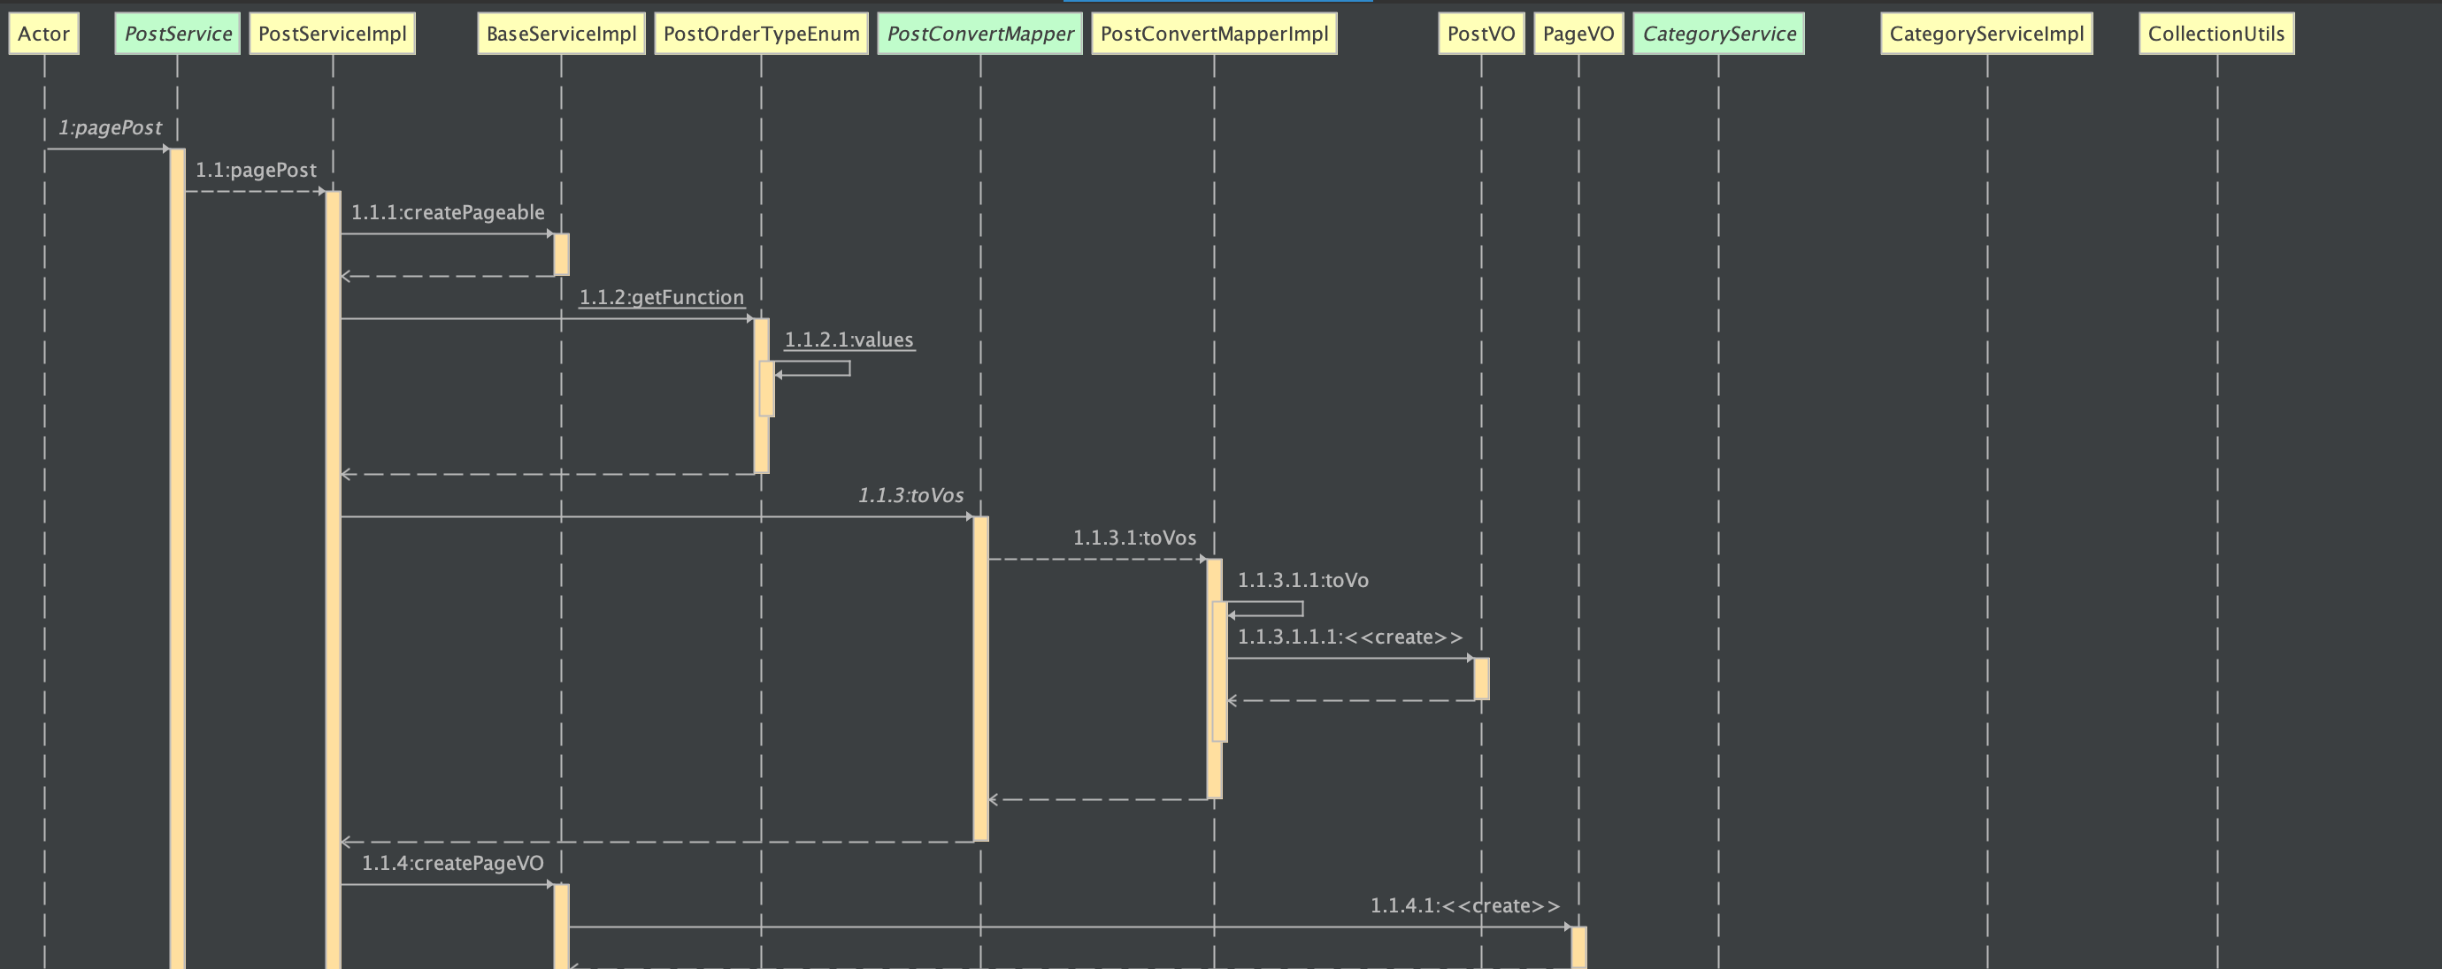
Task: Click the 1:pagePost message label
Action: (110, 128)
